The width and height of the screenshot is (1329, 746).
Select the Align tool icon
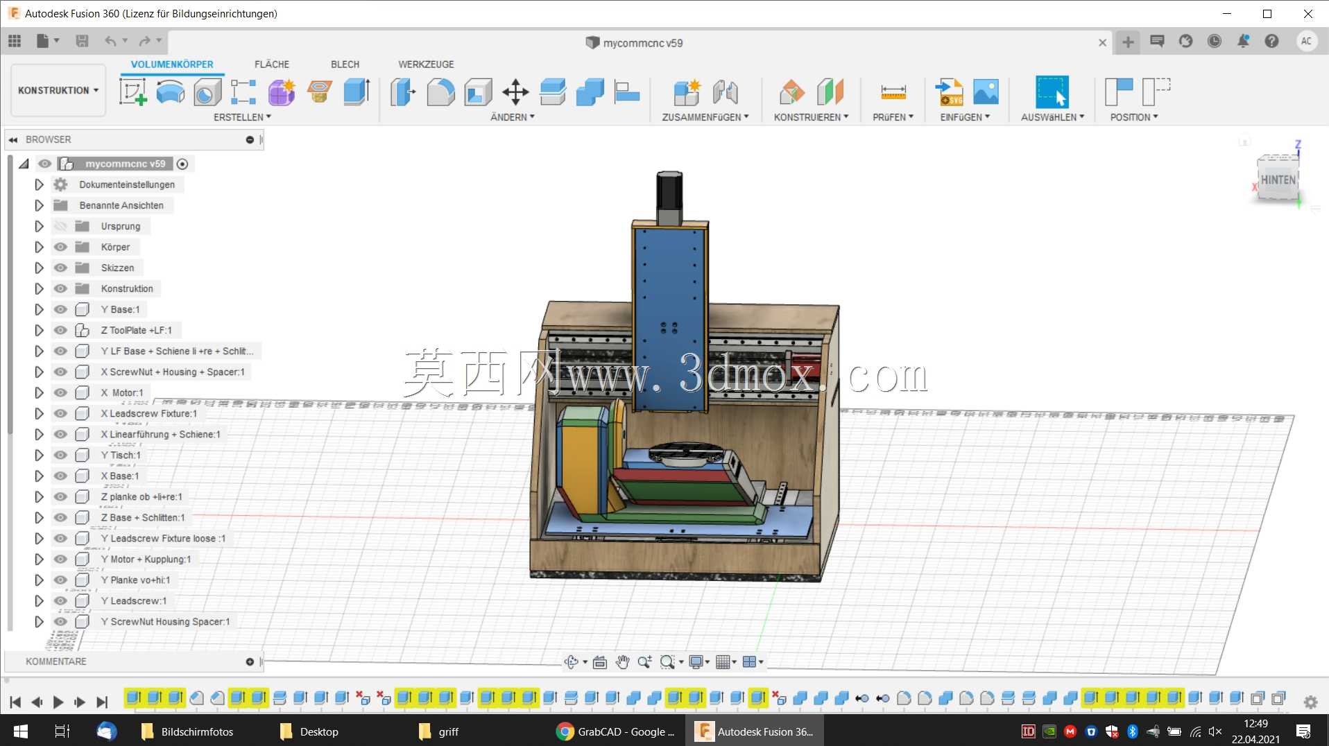627,92
